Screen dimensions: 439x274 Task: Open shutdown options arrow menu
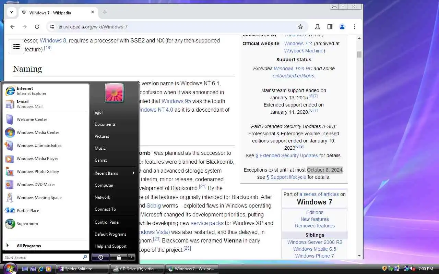131,257
